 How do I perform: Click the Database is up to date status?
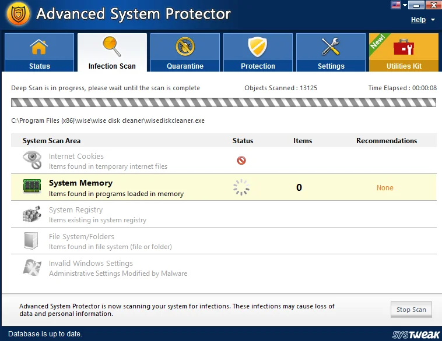[45, 334]
